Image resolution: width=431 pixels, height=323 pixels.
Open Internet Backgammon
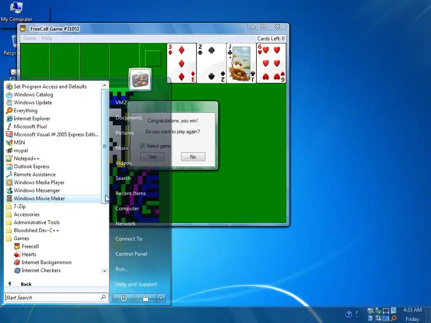[x=43, y=262]
